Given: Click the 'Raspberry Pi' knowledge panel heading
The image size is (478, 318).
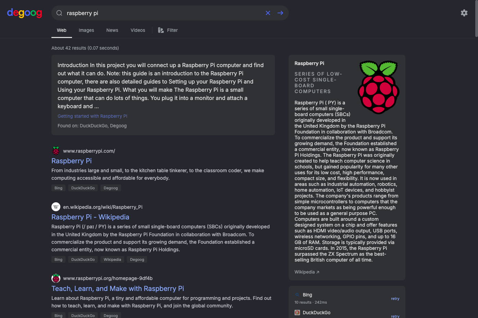Looking at the screenshot, I should click(309, 63).
